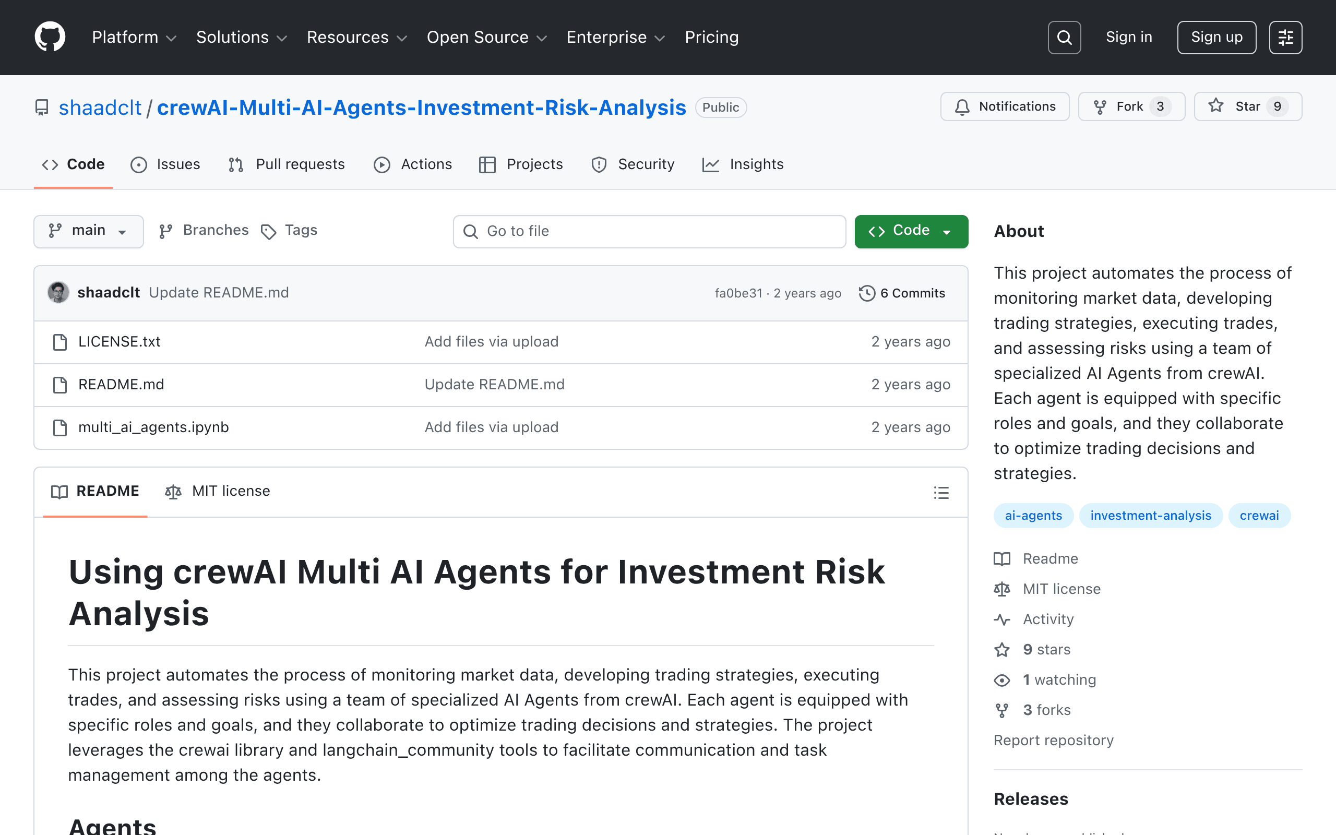Screen dimensions: 1336x835
Task: Click the file icon for LICENSE.txt
Action: pyautogui.click(x=59, y=342)
